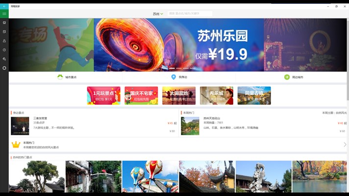Open the user account icon in the sidebar
349x196 pixels.
(x=4, y=41)
